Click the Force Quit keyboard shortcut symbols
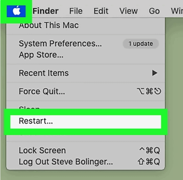This screenshot has width=183, height=180. (149, 91)
